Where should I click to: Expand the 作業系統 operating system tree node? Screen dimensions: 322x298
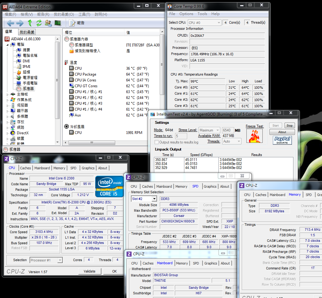tap(7, 100)
